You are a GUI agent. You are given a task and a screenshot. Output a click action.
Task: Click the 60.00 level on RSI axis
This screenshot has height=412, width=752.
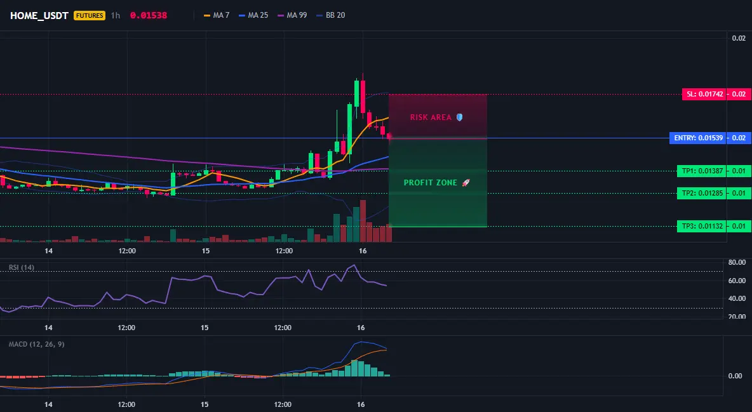[737, 281]
